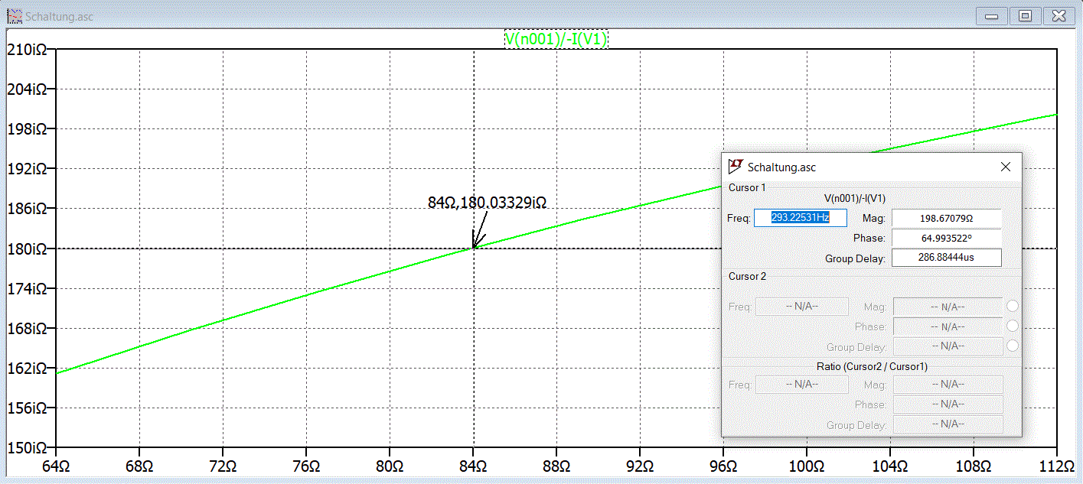Click the Group Delay field 286.88444us
The height and width of the screenshot is (484, 1083).
point(947,258)
